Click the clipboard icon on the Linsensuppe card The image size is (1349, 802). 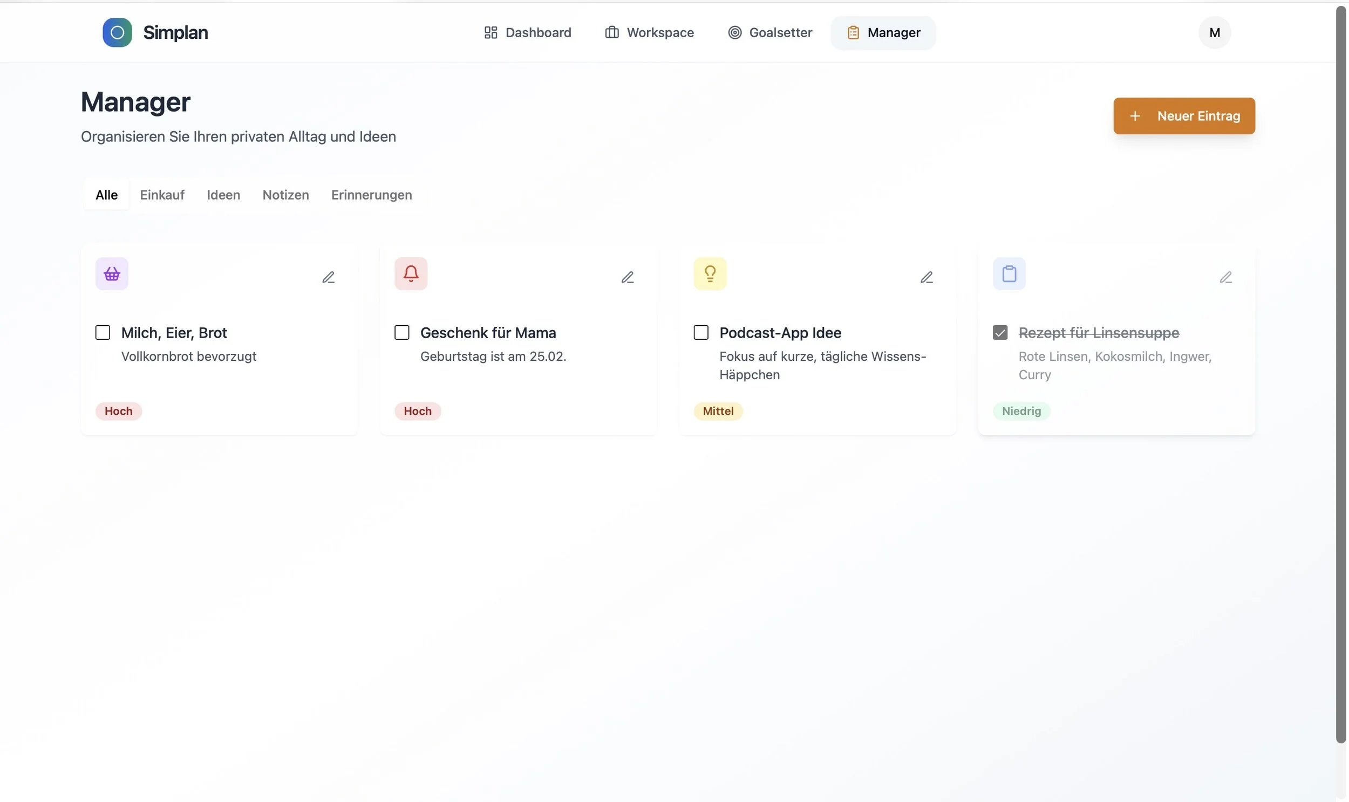pyautogui.click(x=1009, y=273)
